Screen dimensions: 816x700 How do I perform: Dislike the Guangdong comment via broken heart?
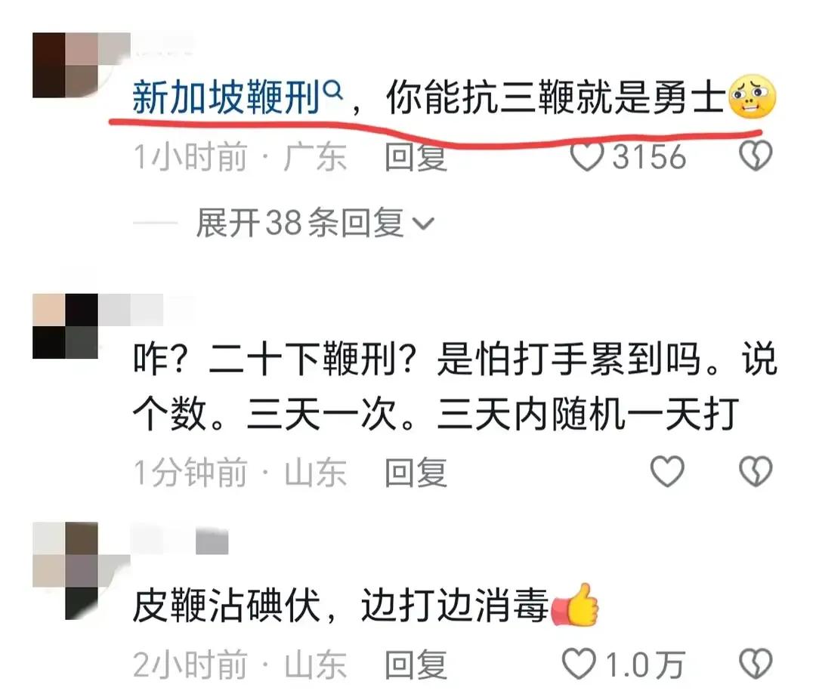point(756,156)
